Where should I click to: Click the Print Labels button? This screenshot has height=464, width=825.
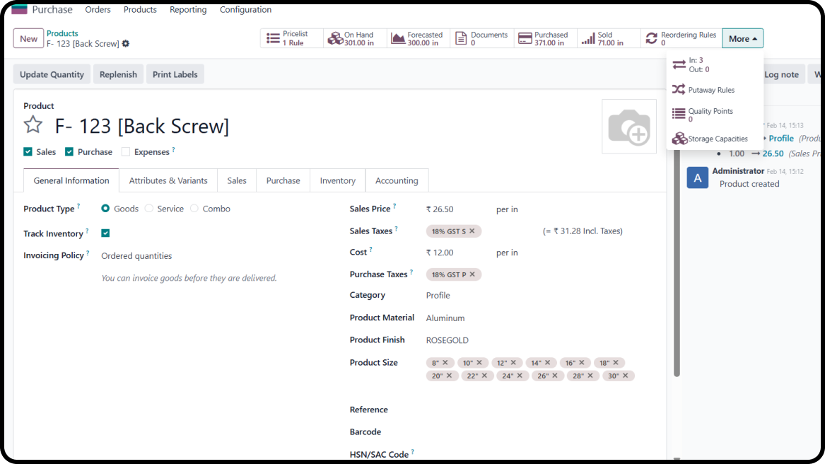click(x=175, y=74)
